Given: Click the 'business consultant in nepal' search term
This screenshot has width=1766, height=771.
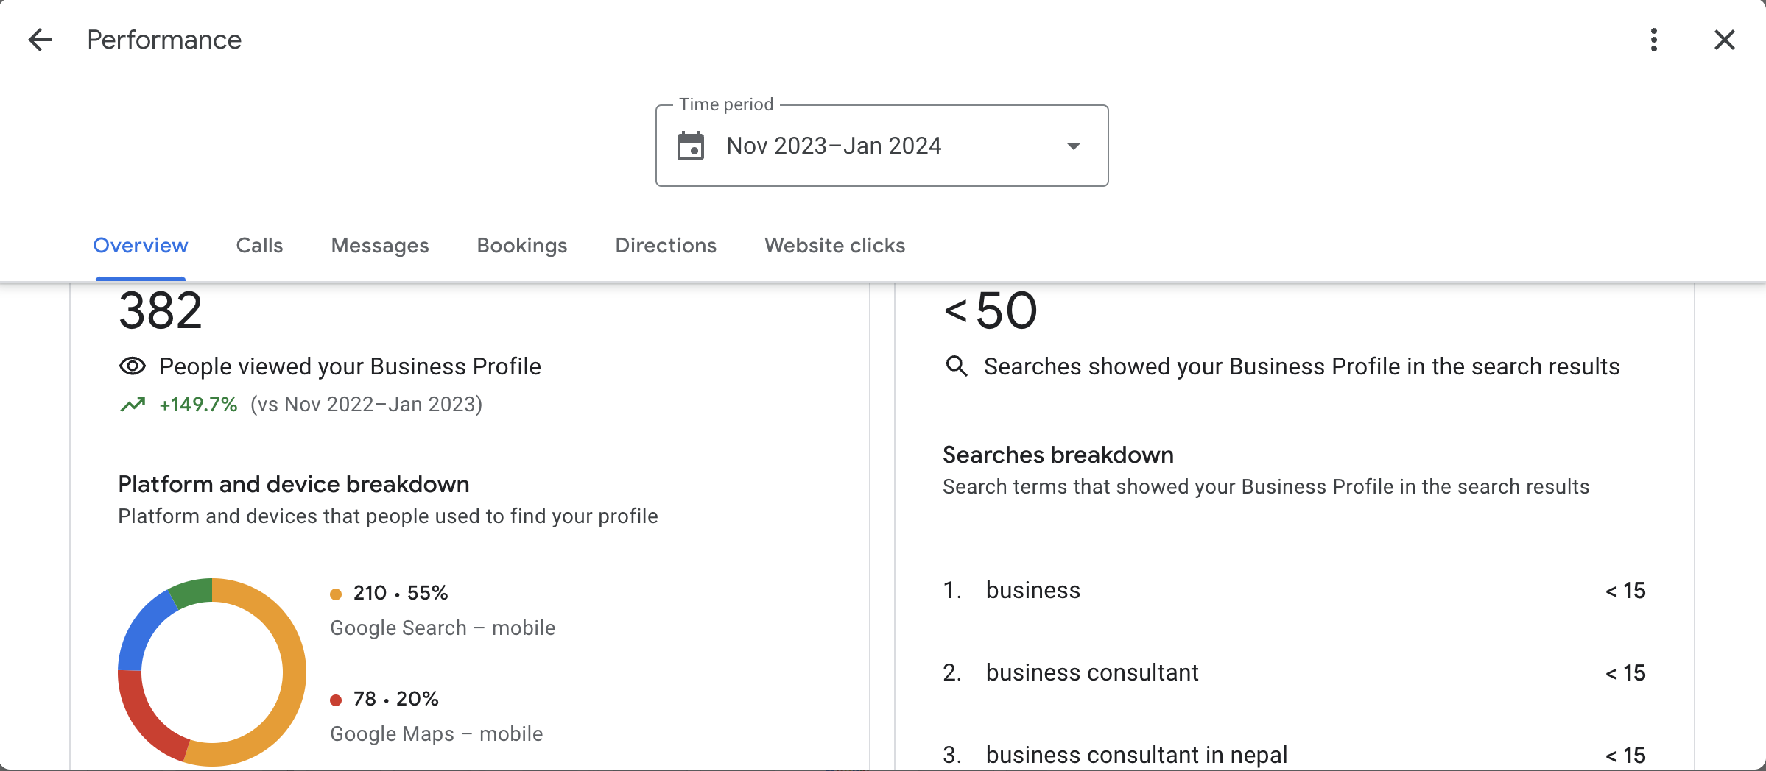Looking at the screenshot, I should [x=1136, y=755].
